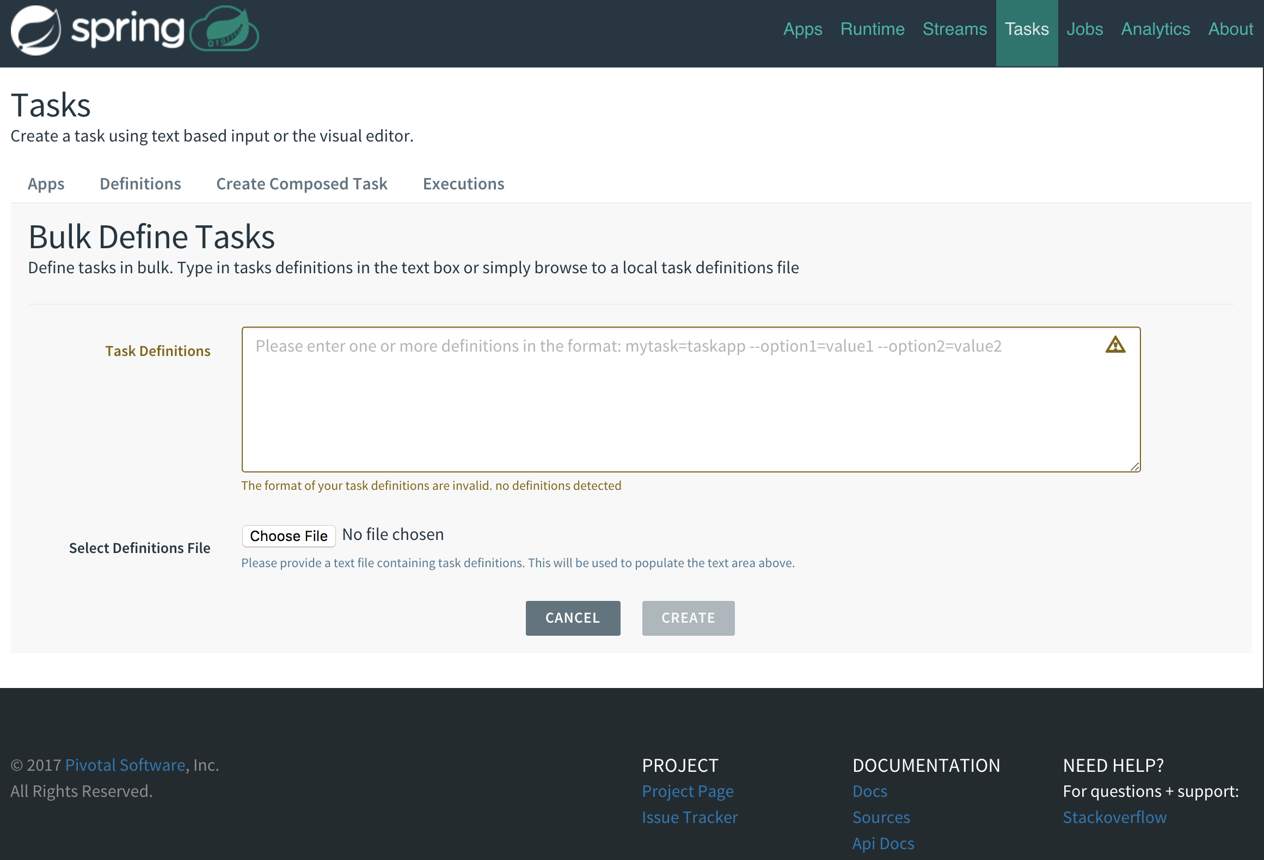Click the Data Flow cloud leaf icon
1264x860 pixels.
225,29
